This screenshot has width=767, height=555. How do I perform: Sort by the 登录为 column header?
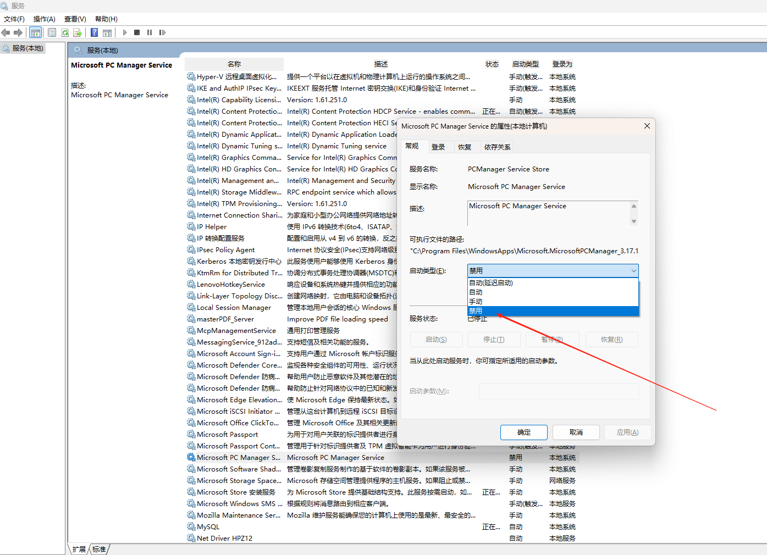pyautogui.click(x=562, y=64)
